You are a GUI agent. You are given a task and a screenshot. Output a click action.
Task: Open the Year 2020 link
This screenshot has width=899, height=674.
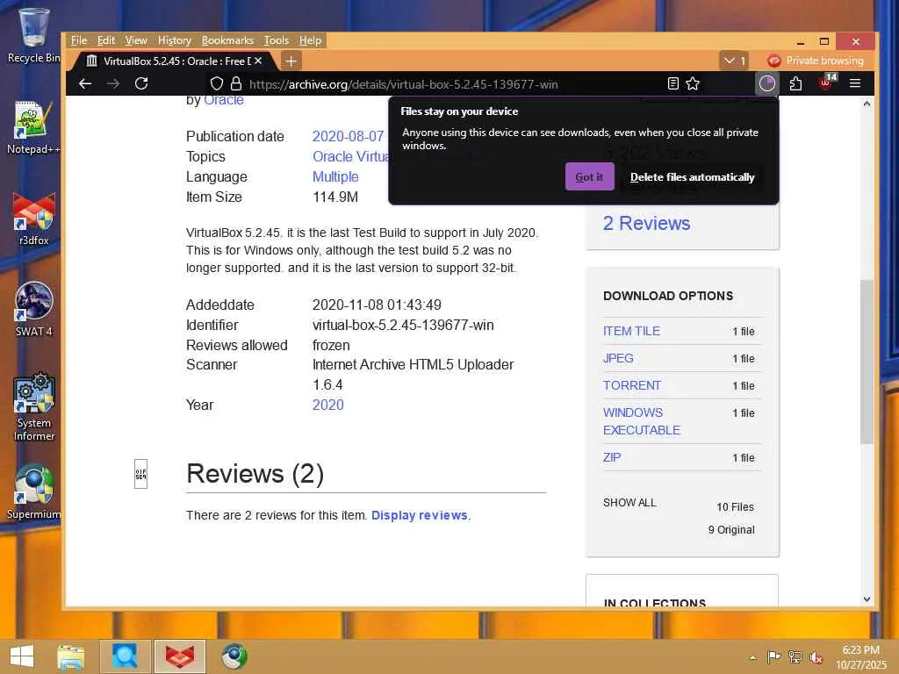click(x=328, y=405)
